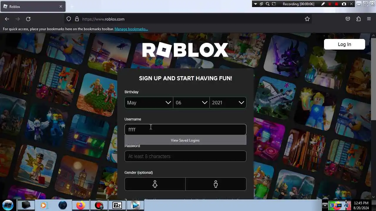Select the Roblox browser tab

click(33, 6)
